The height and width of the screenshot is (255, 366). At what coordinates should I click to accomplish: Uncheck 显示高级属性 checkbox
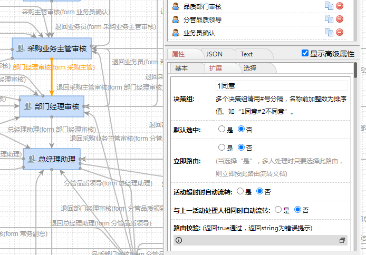point(305,53)
